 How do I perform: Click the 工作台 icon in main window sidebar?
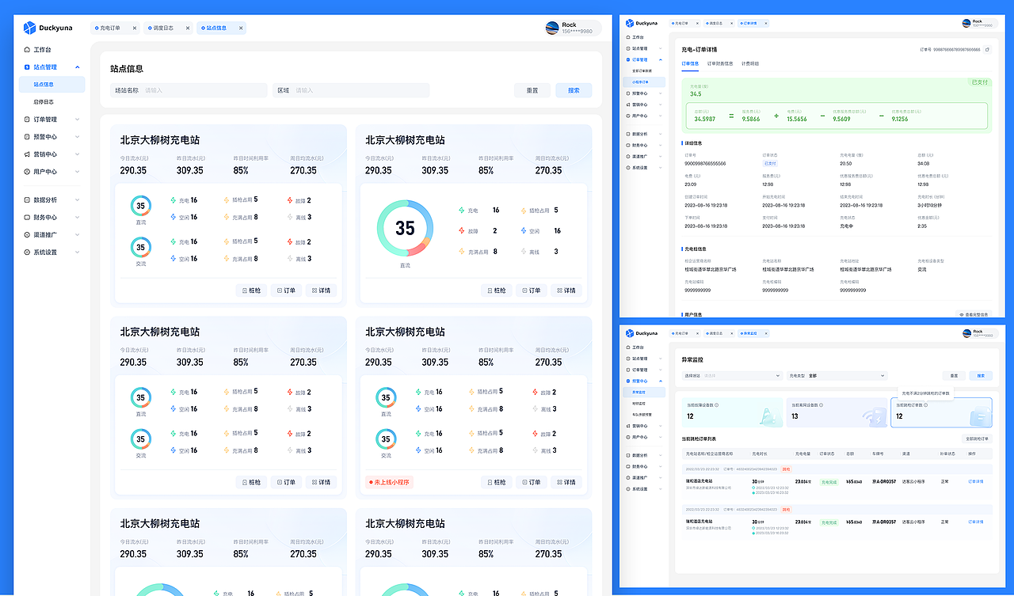click(x=28, y=50)
